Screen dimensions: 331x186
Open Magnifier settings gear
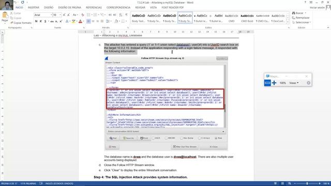[x=308, y=83]
